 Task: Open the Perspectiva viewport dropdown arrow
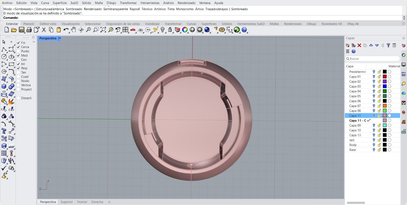point(60,38)
